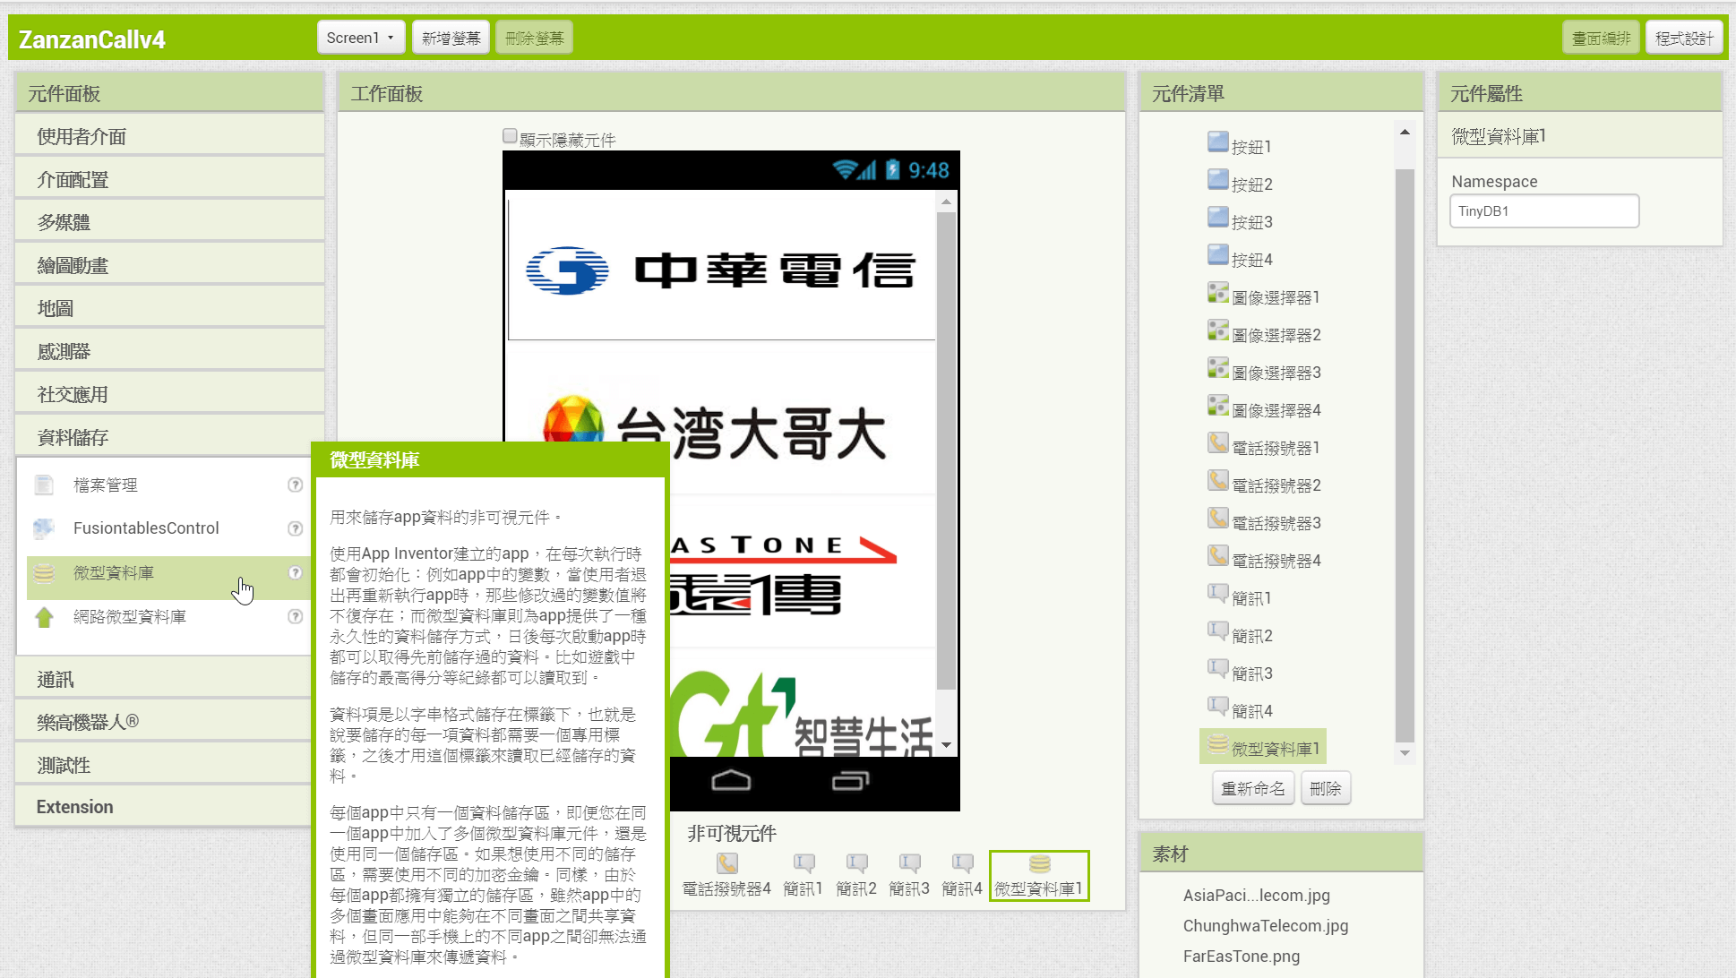Screen dimensions: 1736x978
Task: Open help for 檔案管理 component
Action: click(x=295, y=485)
